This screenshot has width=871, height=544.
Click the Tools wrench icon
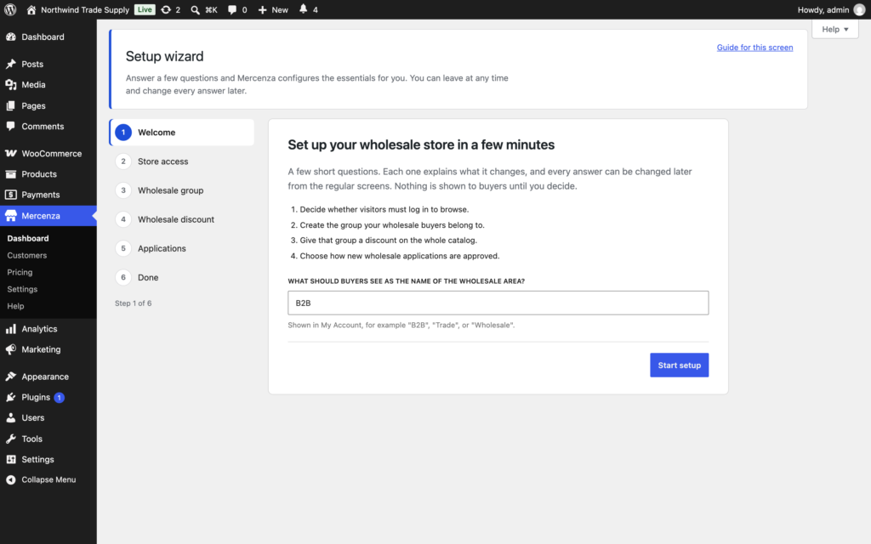click(x=10, y=439)
